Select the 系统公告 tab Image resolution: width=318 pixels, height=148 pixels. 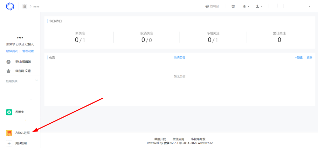pos(179,58)
